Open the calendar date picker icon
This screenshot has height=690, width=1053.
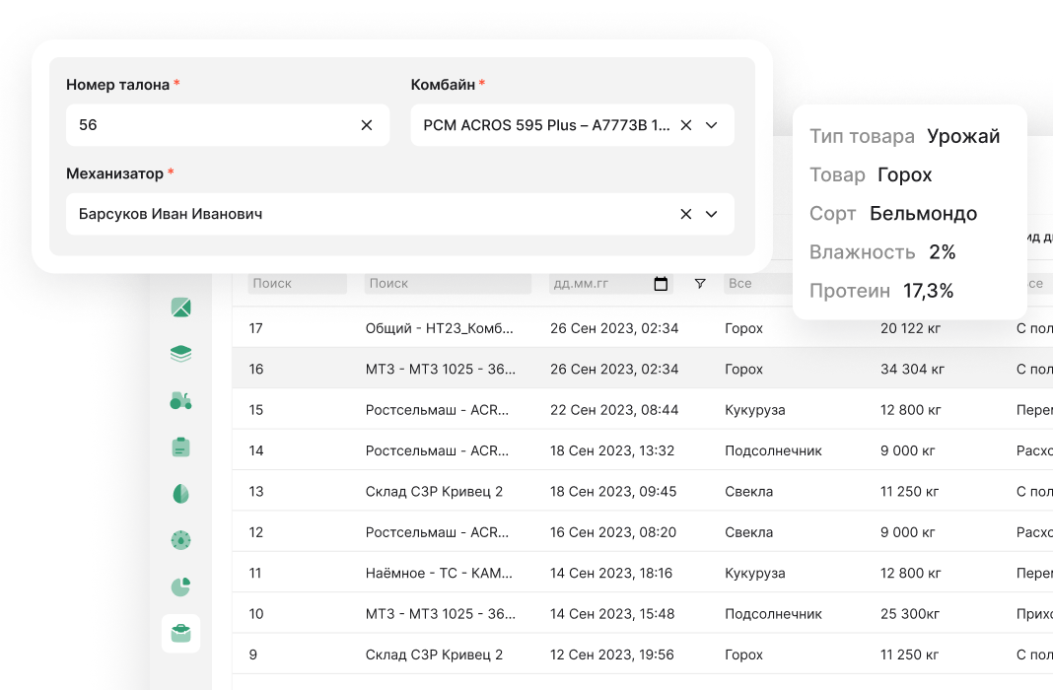[x=661, y=284]
